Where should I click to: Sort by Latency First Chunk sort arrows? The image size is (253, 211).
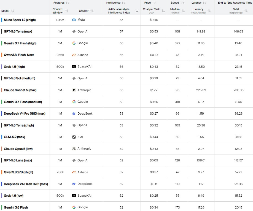point(209,11)
